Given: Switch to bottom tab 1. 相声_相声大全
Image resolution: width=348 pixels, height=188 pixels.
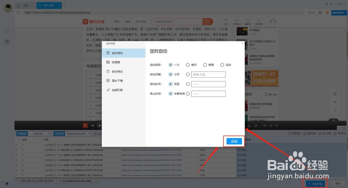Looking at the screenshot, I should tap(36, 181).
